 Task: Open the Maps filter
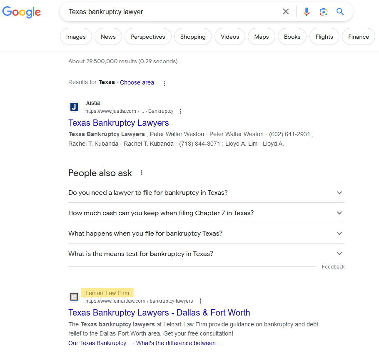[x=262, y=37]
